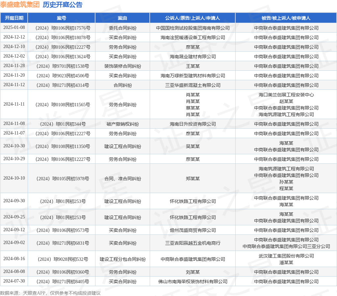Screen dimensions: 337x296
Task: Click defendant 孙某某
Action: pos(286,182)
